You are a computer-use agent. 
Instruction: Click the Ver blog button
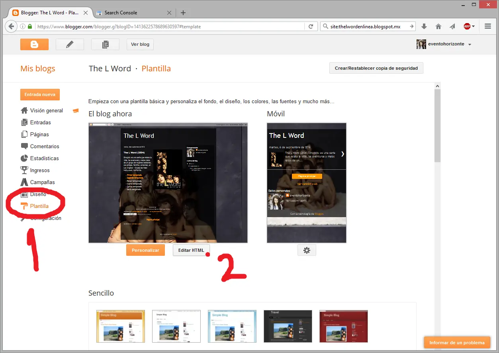pos(140,44)
